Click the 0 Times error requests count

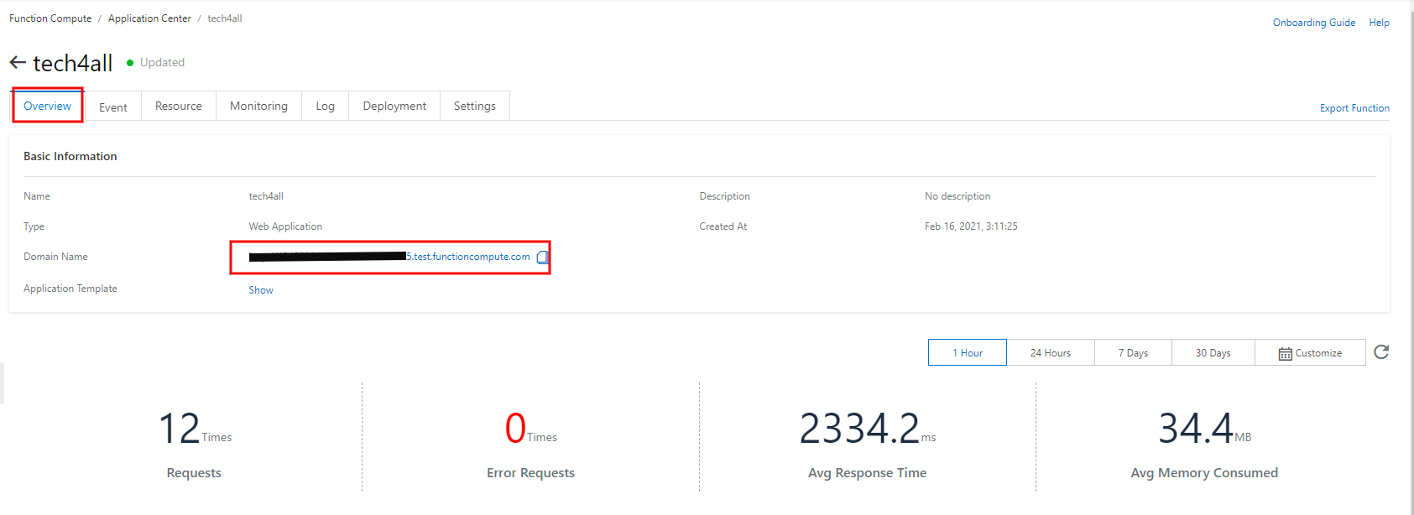point(530,429)
